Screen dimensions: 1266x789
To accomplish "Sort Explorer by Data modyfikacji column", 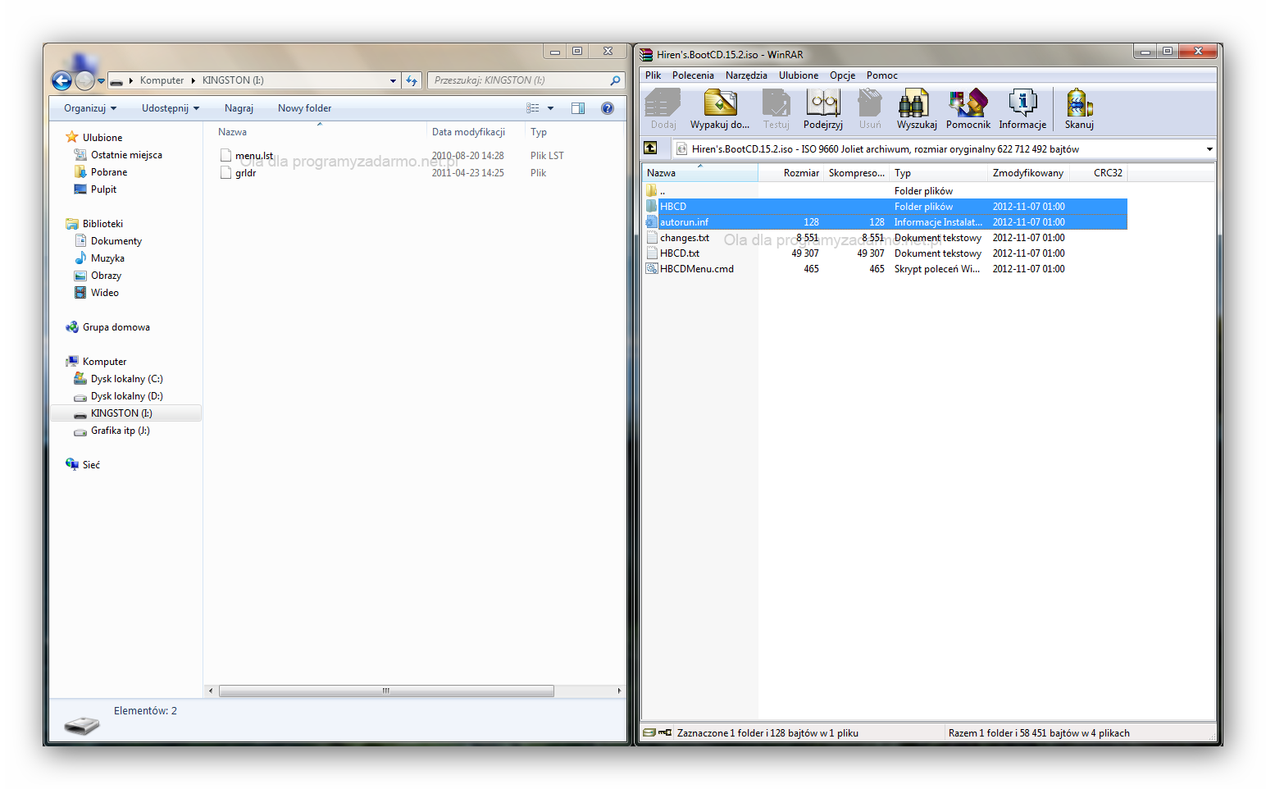I will [476, 132].
